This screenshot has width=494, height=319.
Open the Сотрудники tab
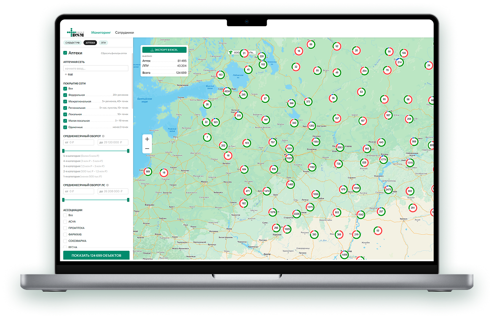[x=124, y=32]
